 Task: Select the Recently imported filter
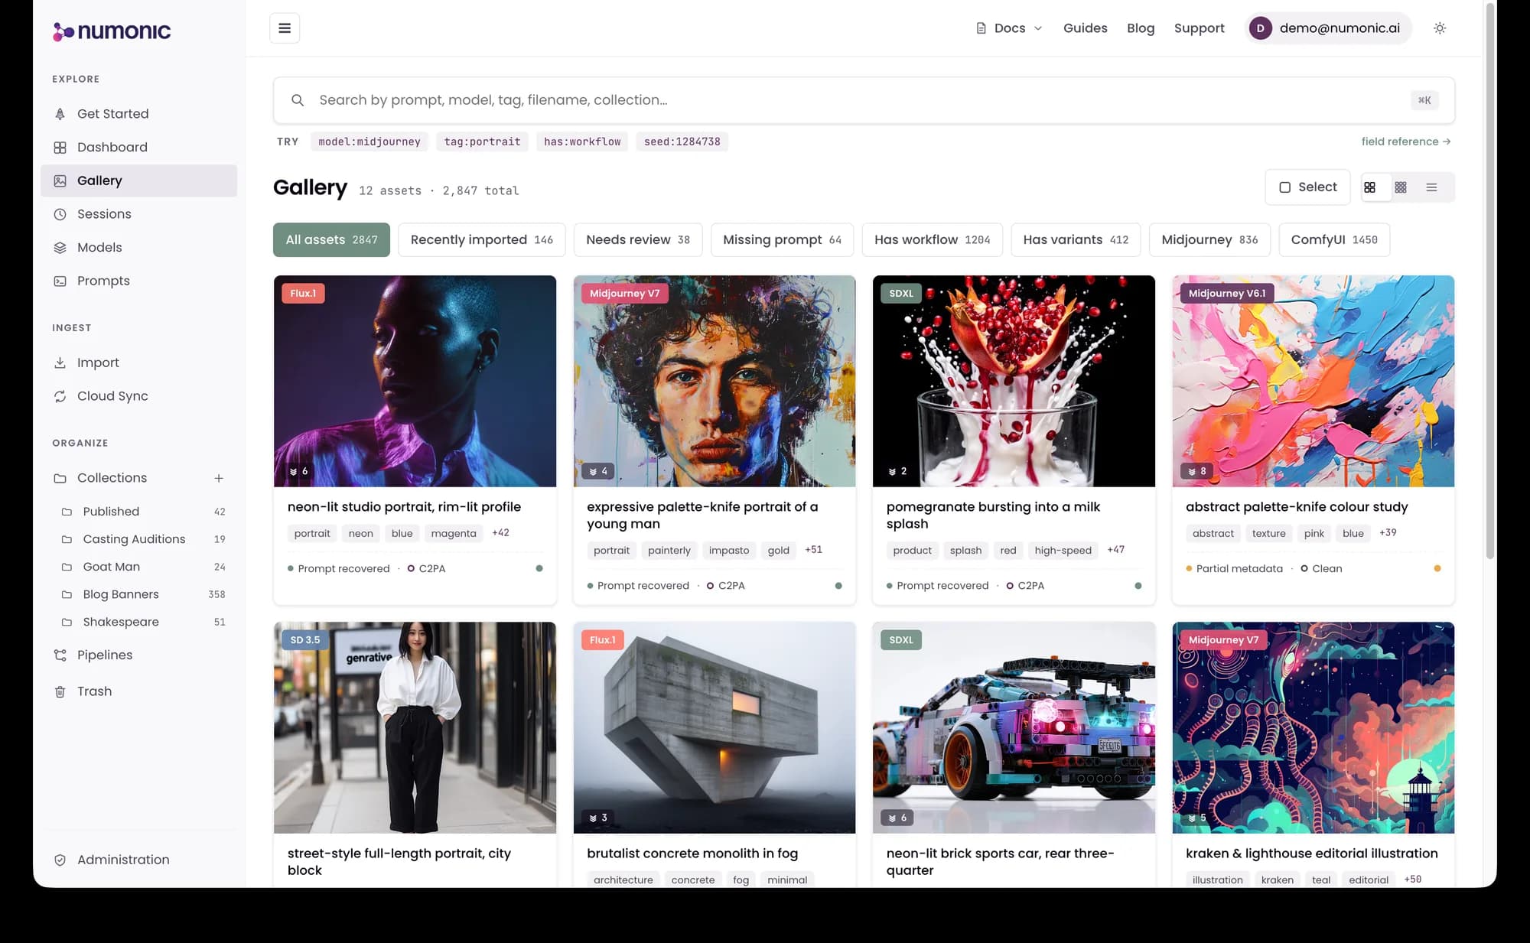pyautogui.click(x=481, y=240)
